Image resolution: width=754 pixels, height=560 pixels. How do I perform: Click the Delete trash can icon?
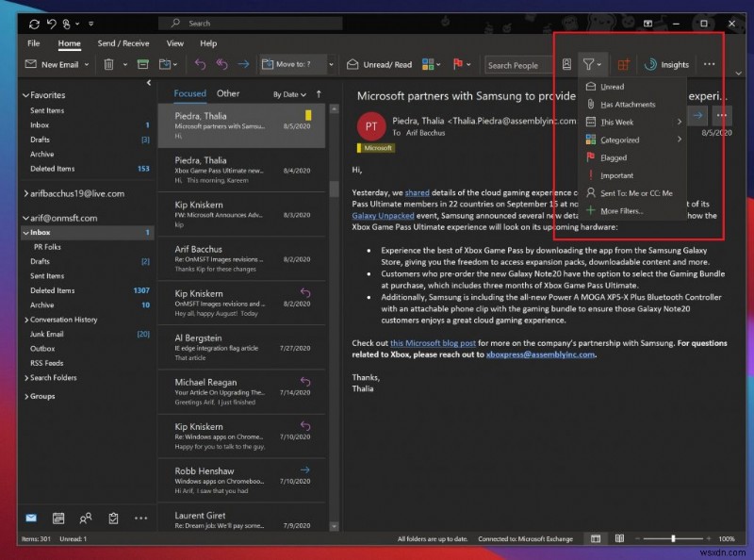pos(109,65)
